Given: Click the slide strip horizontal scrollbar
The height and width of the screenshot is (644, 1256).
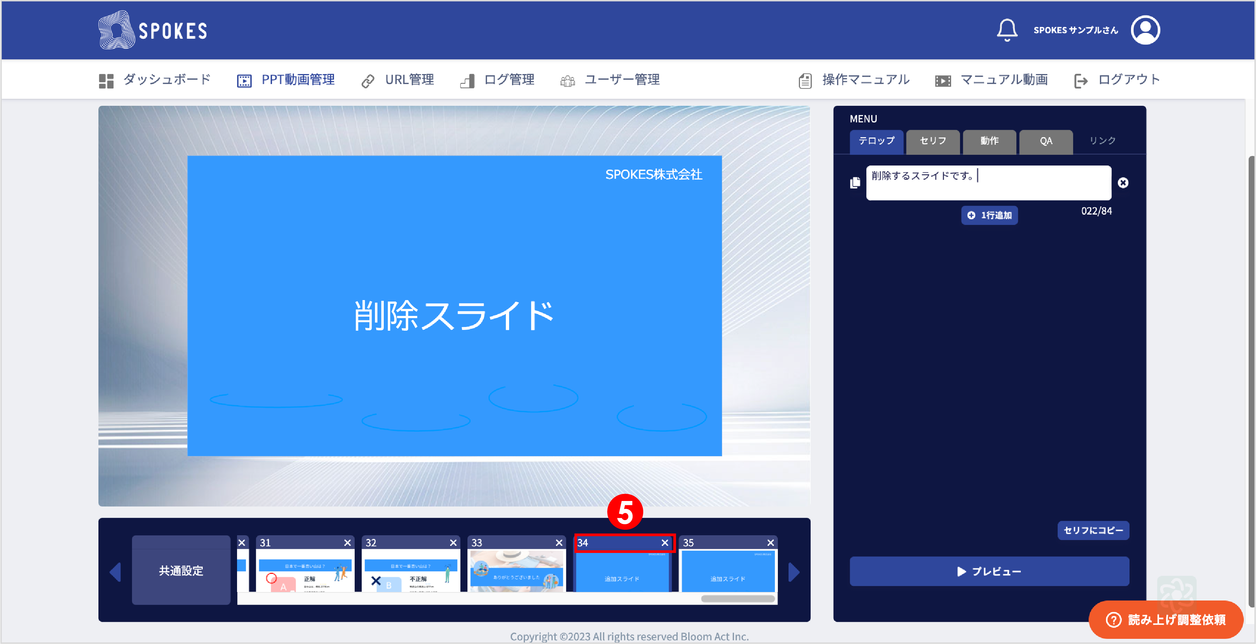Looking at the screenshot, I should [738, 599].
